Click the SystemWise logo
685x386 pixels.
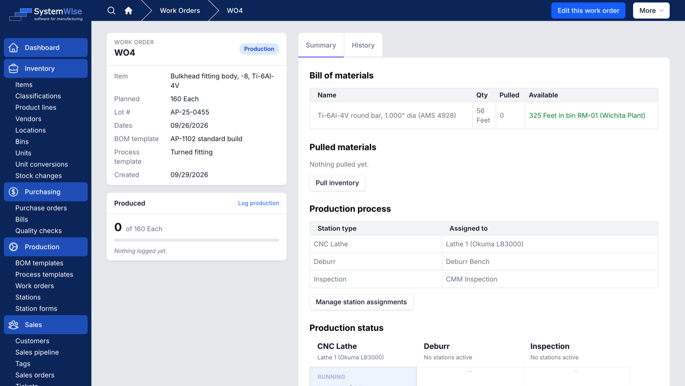tap(46, 14)
